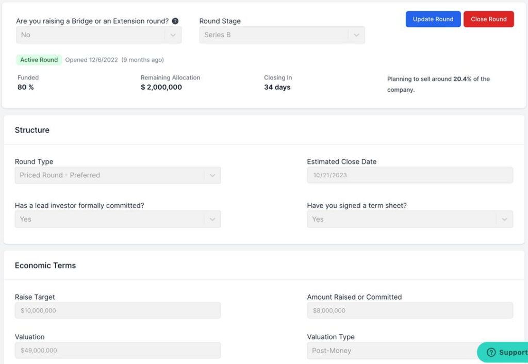The image size is (528, 364).
Task: Click the Amount Raised or Committed field
Action: [x=410, y=310]
